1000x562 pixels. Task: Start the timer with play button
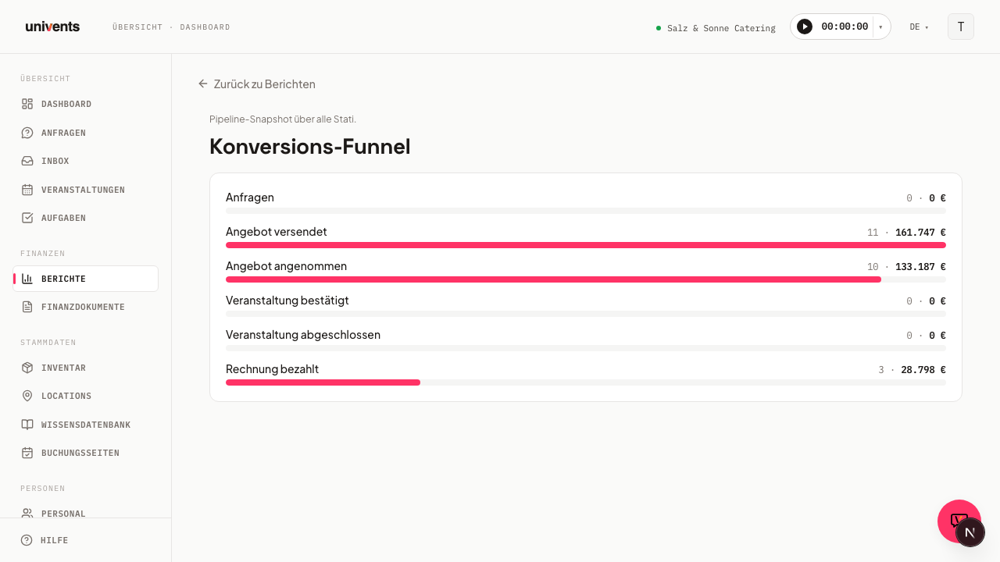click(x=805, y=27)
